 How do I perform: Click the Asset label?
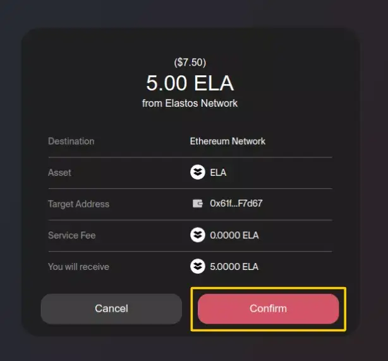[59, 173]
